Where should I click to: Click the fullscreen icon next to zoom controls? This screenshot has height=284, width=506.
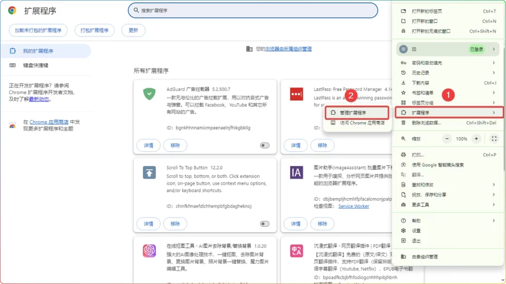pos(494,139)
